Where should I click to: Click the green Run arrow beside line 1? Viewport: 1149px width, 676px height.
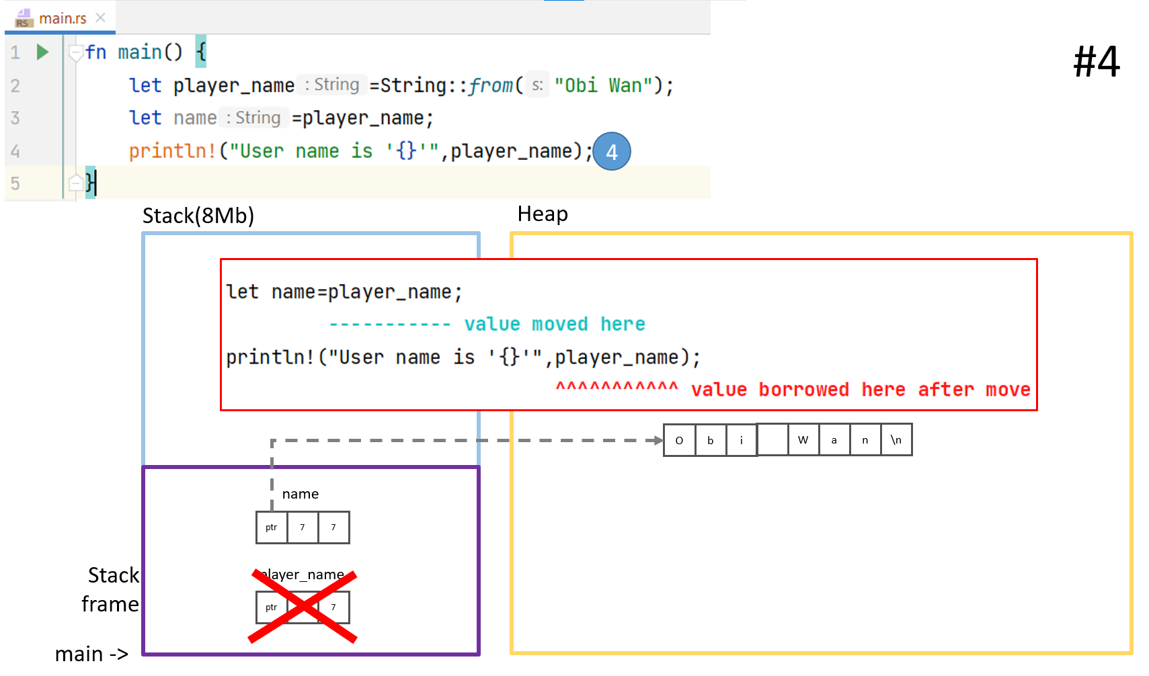(42, 52)
